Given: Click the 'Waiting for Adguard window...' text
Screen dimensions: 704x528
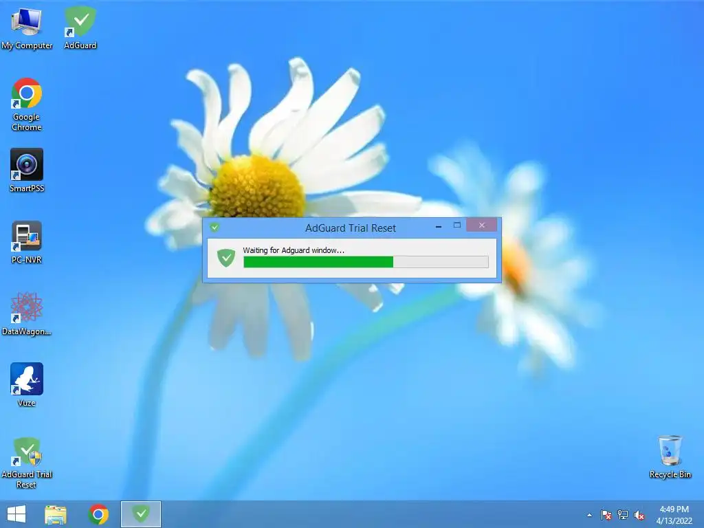Looking at the screenshot, I should pos(294,250).
